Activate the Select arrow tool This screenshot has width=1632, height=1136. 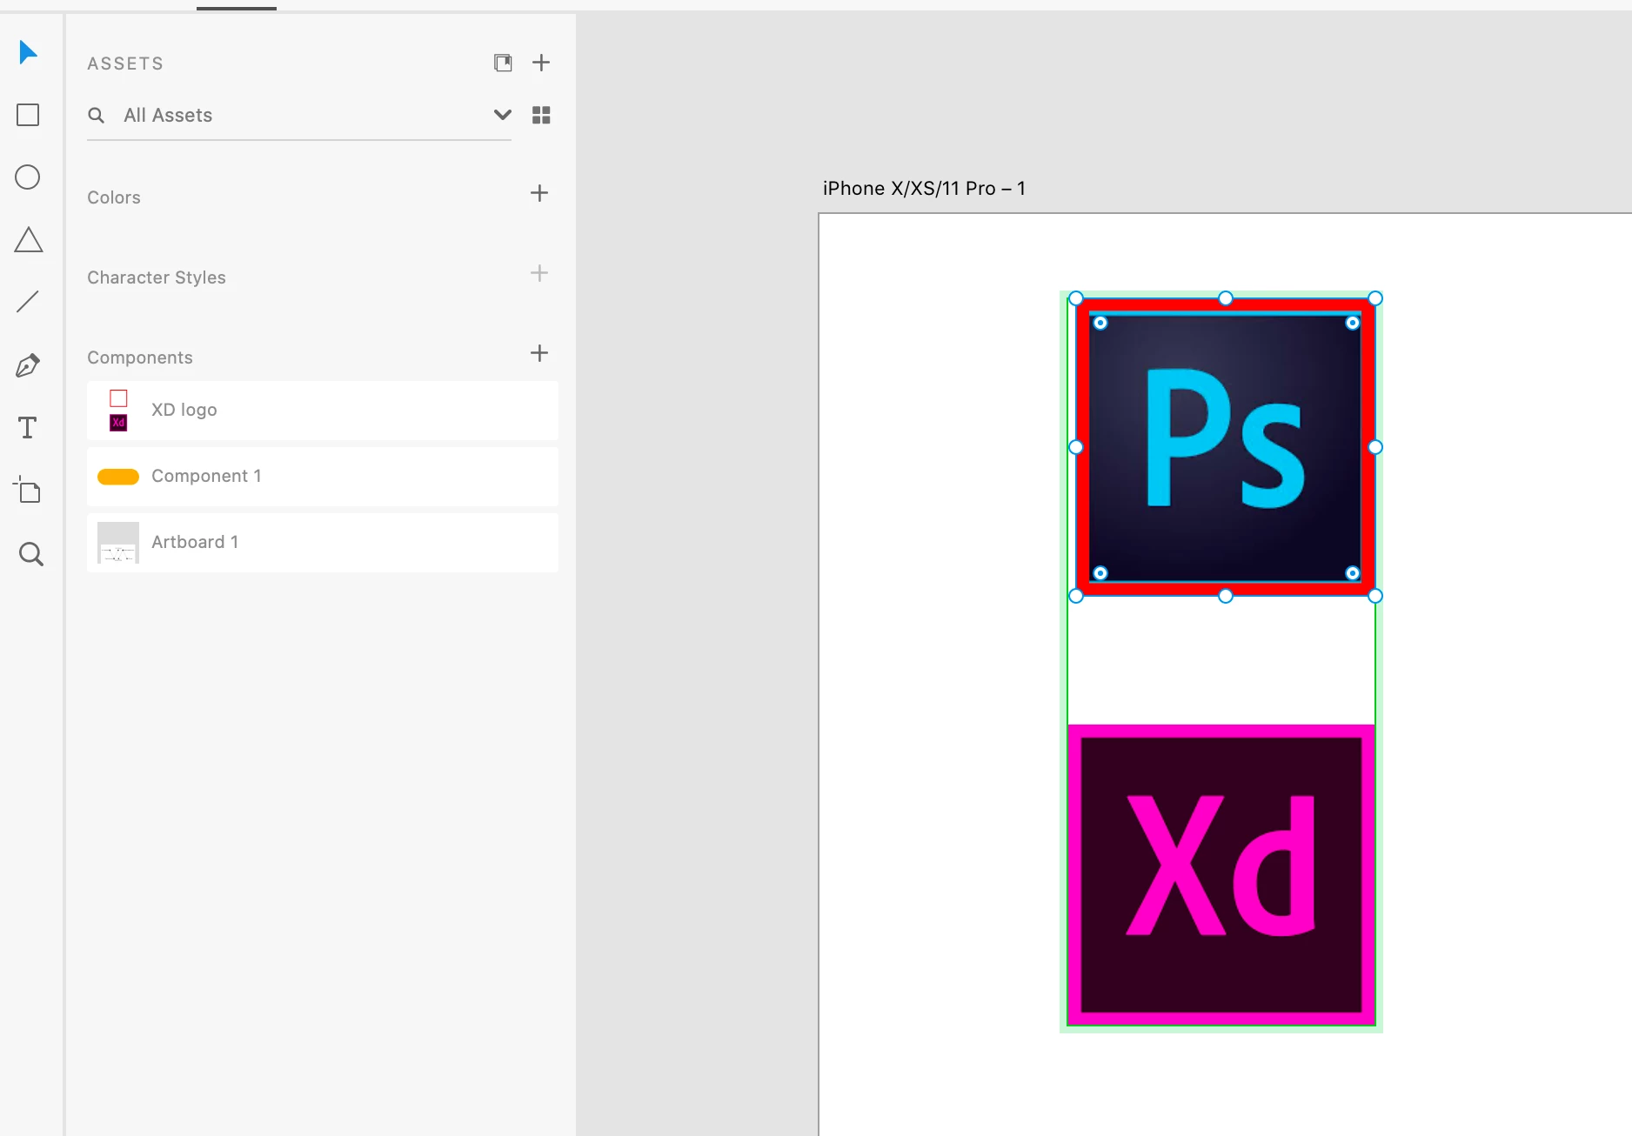pos(28,52)
